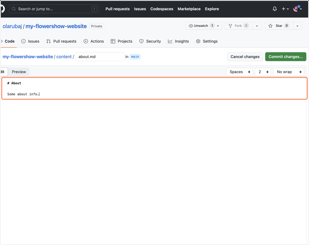The height and width of the screenshot is (245, 309).
Task: Focus the Search or jump to field
Action: click(x=54, y=9)
